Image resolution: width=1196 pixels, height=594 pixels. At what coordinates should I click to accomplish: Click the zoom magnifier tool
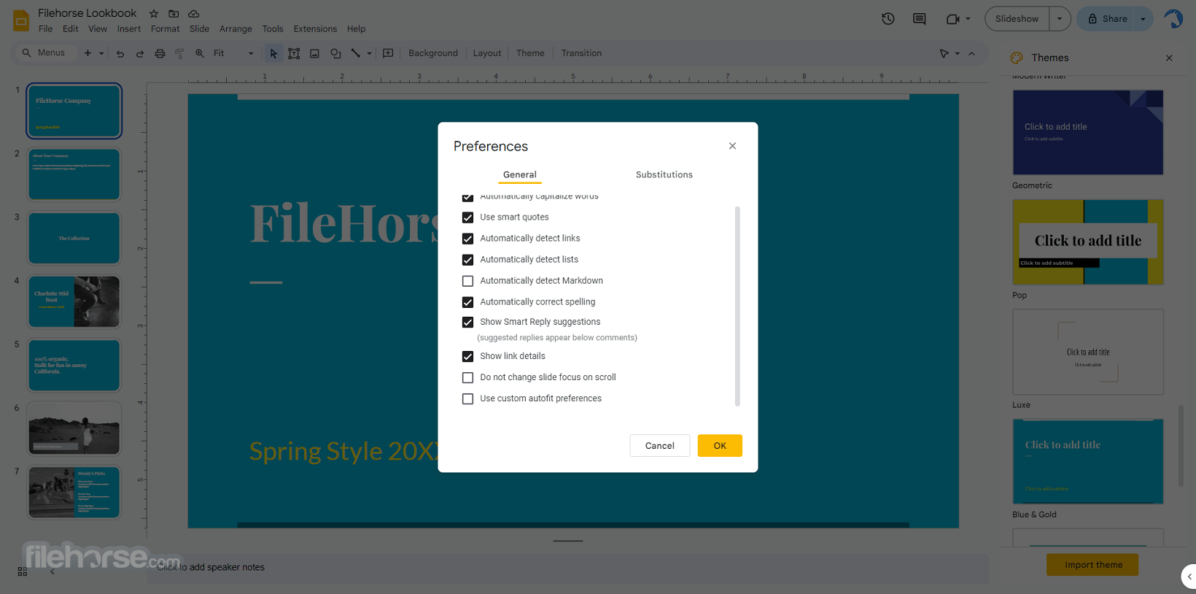pos(200,53)
